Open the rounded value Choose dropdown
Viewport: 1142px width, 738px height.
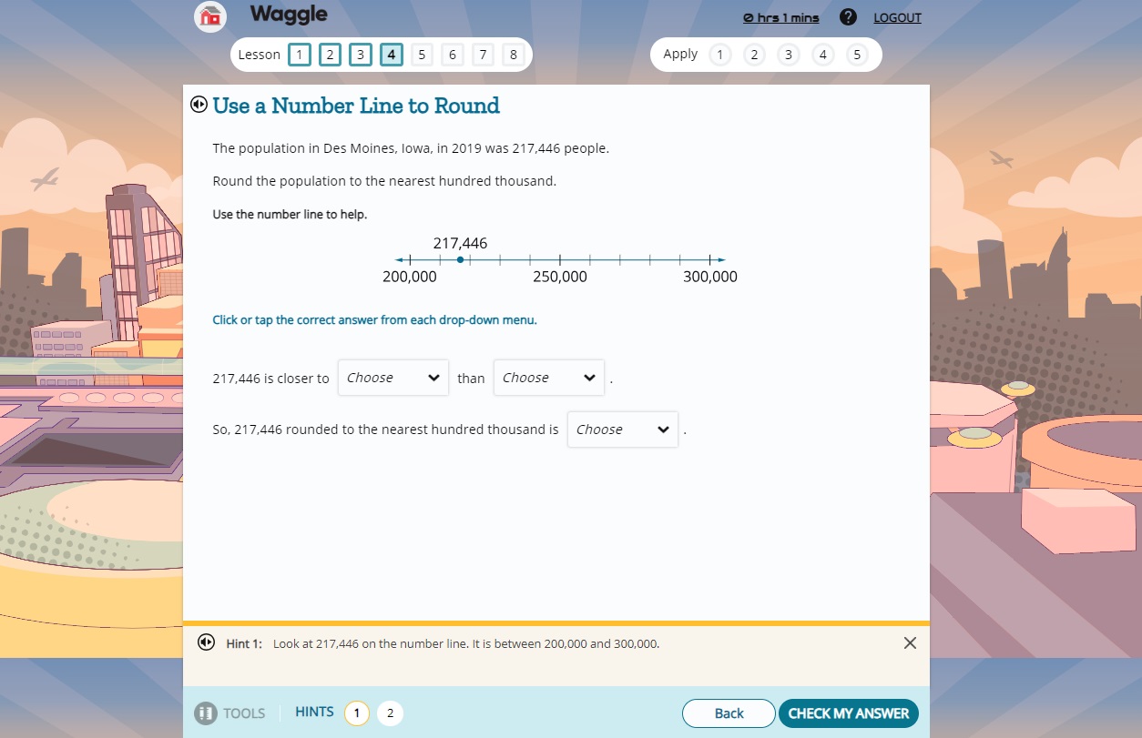622,430
